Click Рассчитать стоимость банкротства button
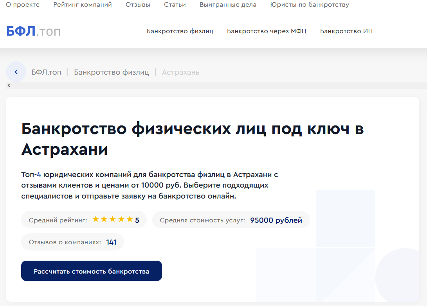The width and height of the screenshot is (427, 306). [92, 271]
